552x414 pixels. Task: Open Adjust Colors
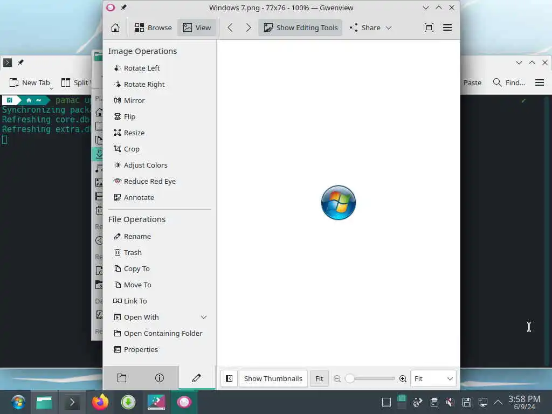click(x=140, y=165)
